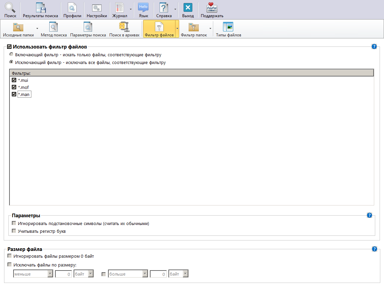Screen dimensions: 384x288
Task: Open Исходные папки folder icon
Action: coord(18,27)
